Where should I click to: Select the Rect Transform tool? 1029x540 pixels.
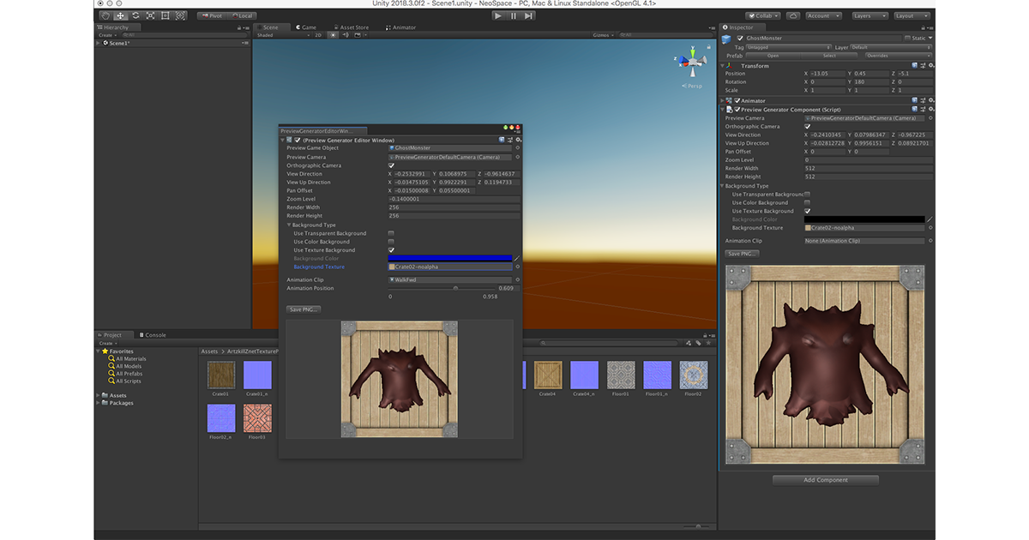(x=165, y=15)
